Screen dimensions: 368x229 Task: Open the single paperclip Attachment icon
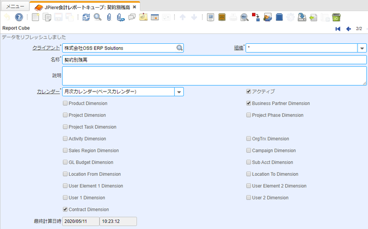point(109,17)
